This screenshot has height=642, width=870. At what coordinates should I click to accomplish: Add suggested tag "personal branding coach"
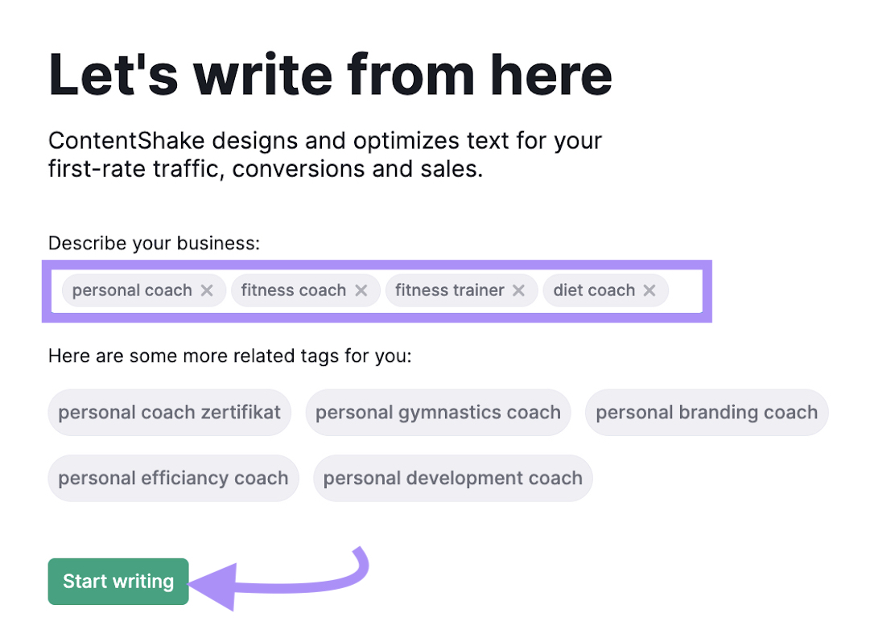[707, 412]
